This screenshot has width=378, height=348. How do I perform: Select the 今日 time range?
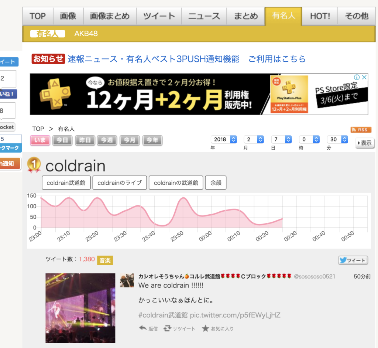point(62,140)
